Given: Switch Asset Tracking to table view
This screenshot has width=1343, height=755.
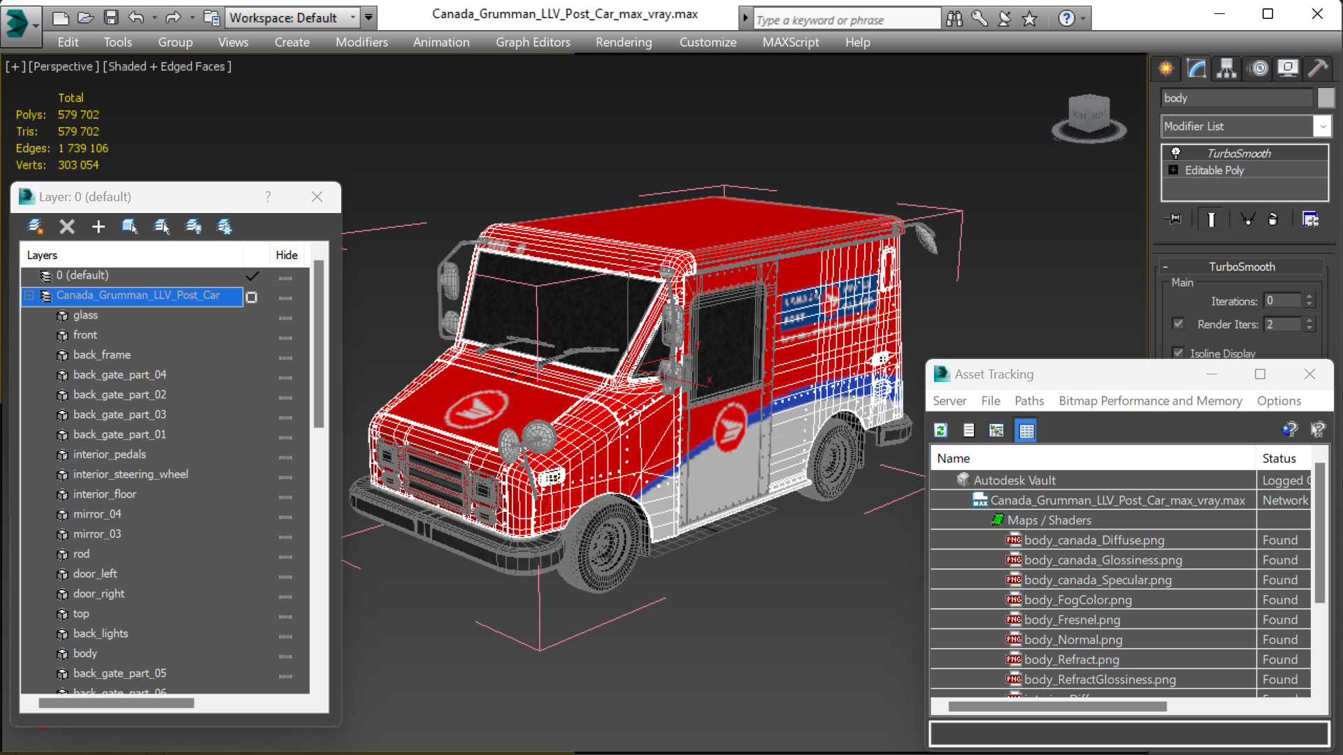Looking at the screenshot, I should click(x=1026, y=430).
